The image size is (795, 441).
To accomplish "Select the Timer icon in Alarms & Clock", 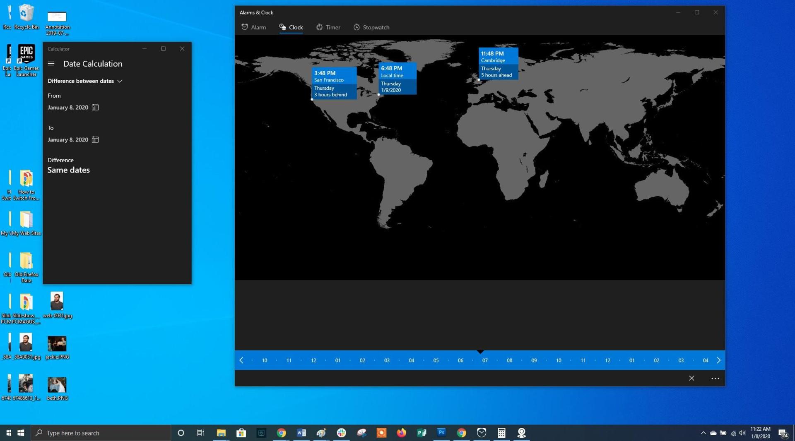I will 319,27.
